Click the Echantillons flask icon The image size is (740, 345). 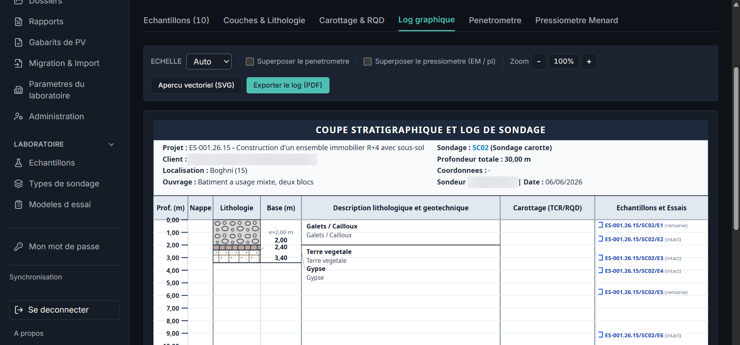coord(19,163)
